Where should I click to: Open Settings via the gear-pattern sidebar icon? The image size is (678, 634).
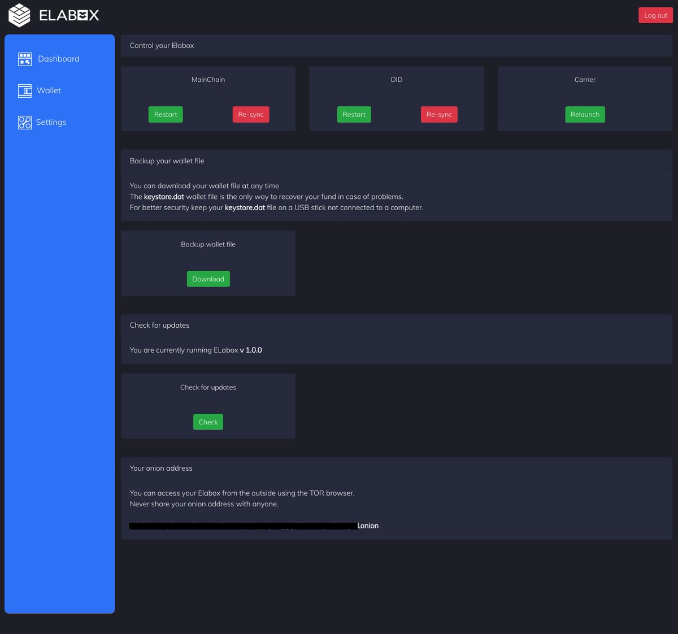pyautogui.click(x=25, y=122)
